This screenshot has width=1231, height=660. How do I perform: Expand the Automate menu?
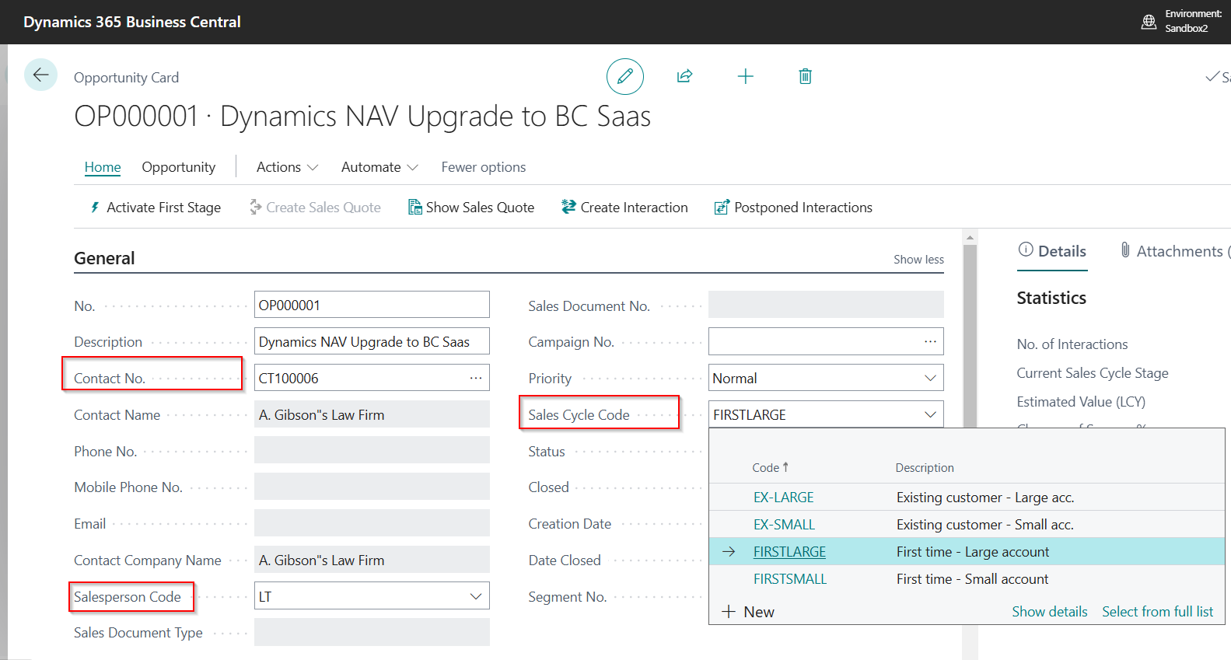click(379, 167)
